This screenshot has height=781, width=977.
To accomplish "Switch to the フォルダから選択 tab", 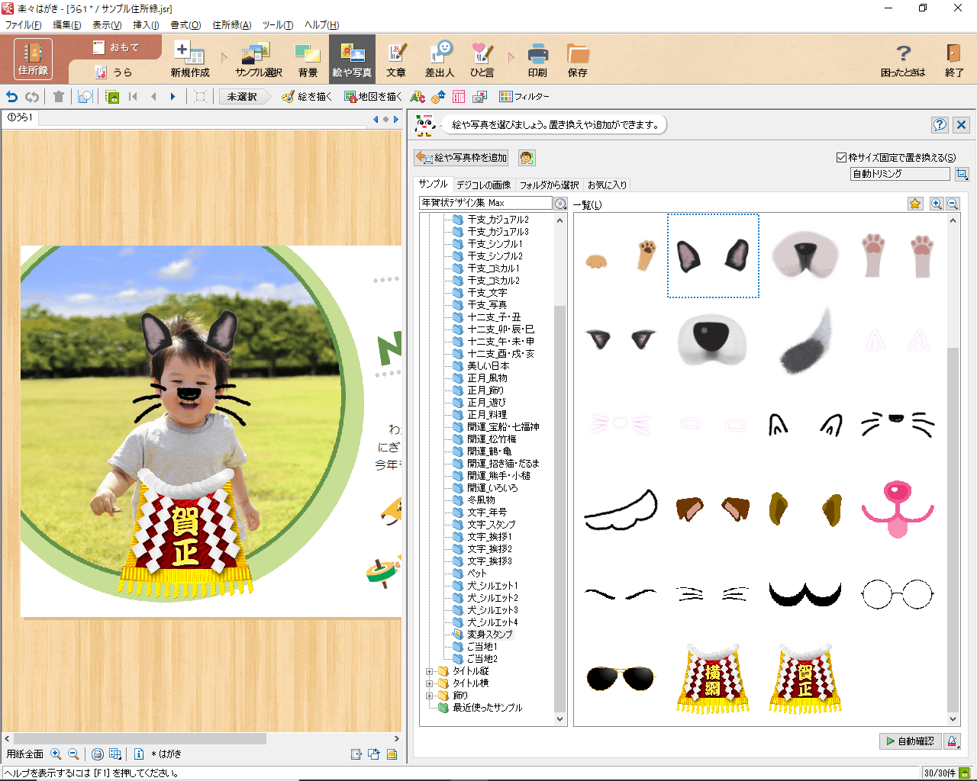I will [x=549, y=185].
